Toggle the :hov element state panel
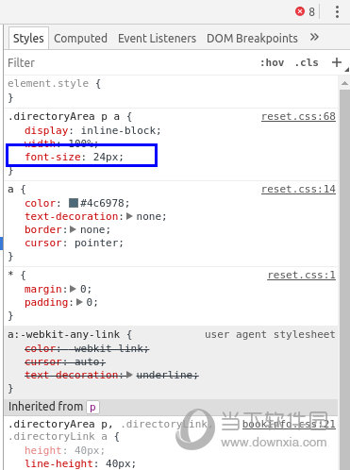The height and width of the screenshot is (470, 350). [272, 62]
